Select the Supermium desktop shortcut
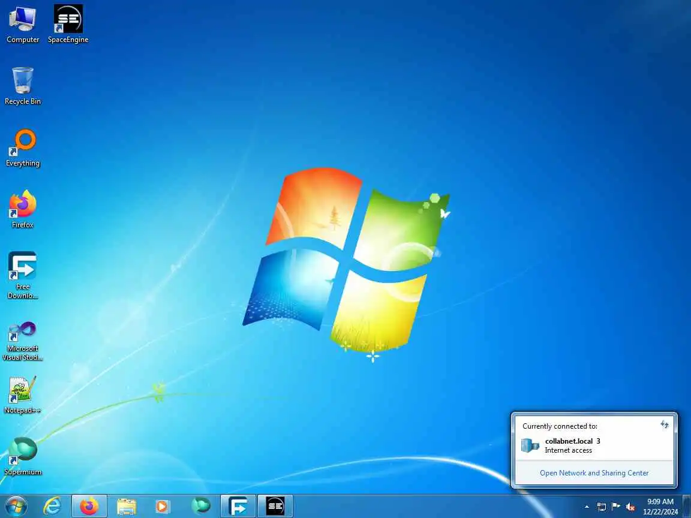The height and width of the screenshot is (518, 691). point(22,456)
